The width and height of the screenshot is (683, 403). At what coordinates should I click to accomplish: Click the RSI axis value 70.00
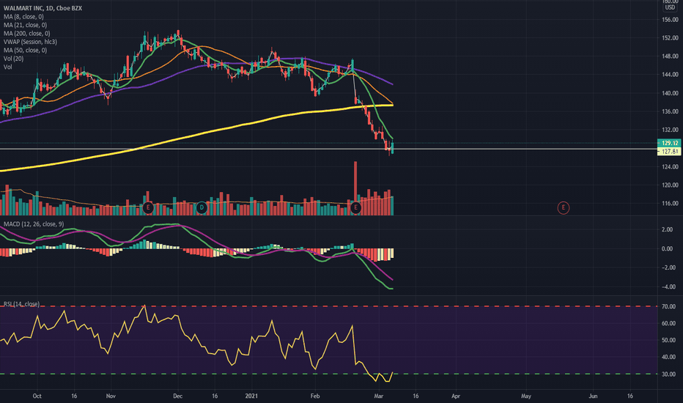(668, 307)
